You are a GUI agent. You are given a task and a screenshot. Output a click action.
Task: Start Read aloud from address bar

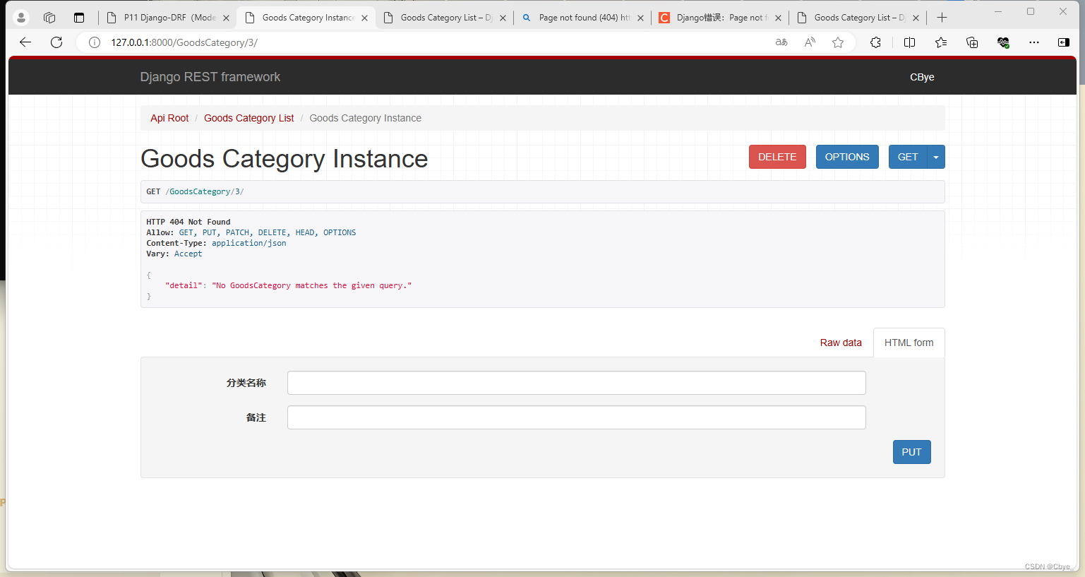tap(810, 42)
